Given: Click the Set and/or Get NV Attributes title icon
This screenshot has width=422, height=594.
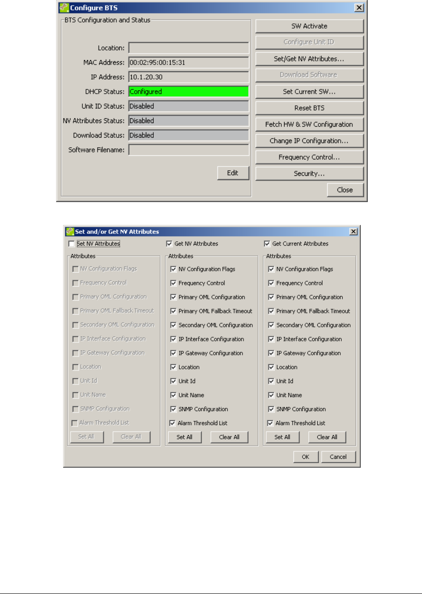Looking at the screenshot, I should pyautogui.click(x=71, y=232).
